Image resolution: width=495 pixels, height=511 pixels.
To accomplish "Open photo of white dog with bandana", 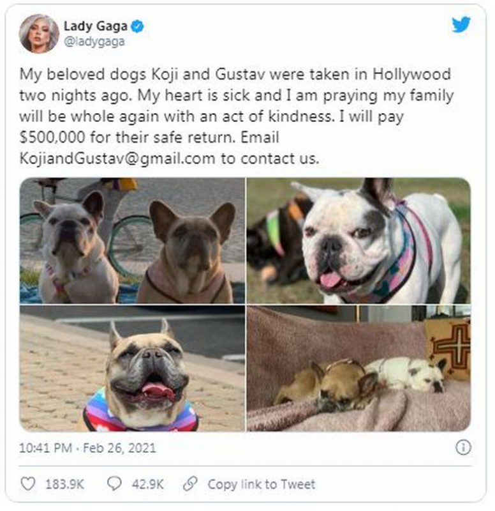I will [x=358, y=241].
